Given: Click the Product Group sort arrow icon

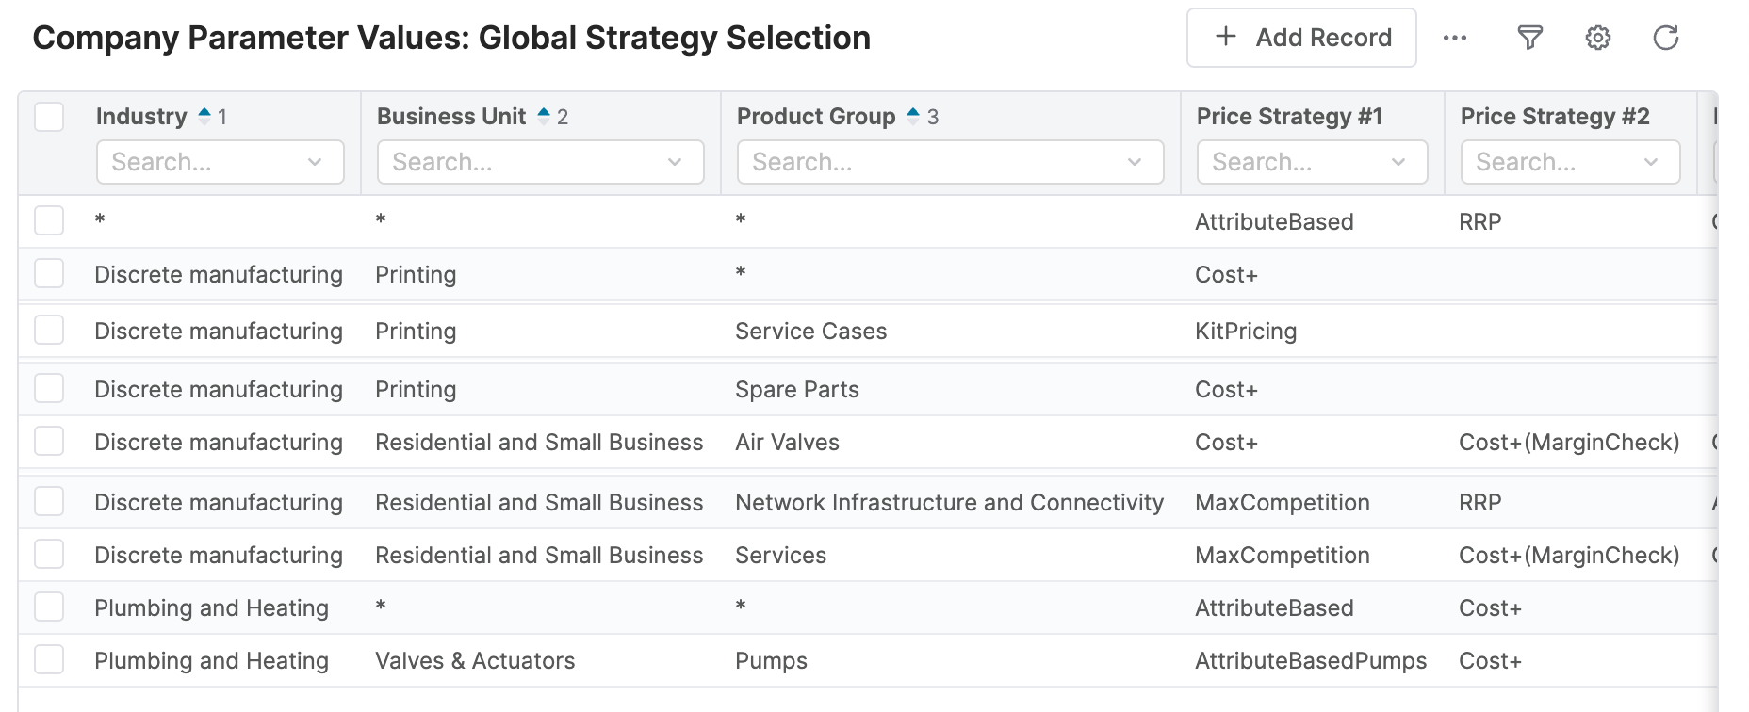Looking at the screenshot, I should 913,117.
